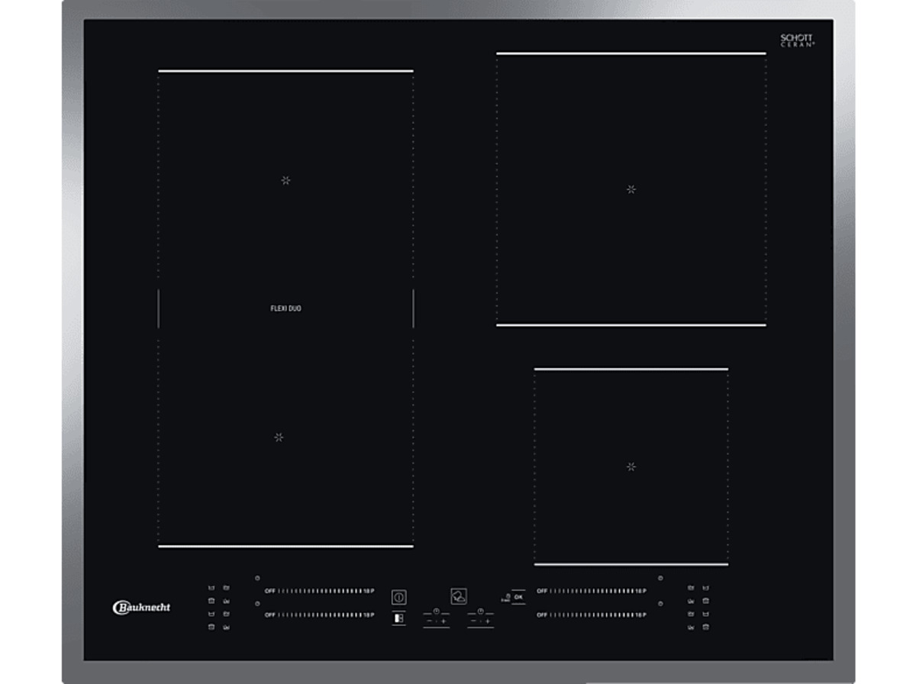This screenshot has width=916, height=684.
Task: Increase the left timer with plus
Action: [x=443, y=621]
